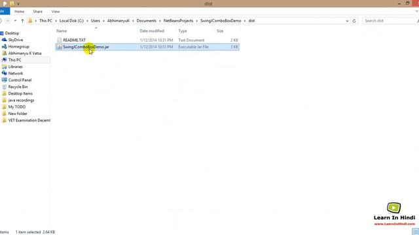Open Homegroup in navigation pane
This screenshot has height=235, width=419.
[x=19, y=46]
